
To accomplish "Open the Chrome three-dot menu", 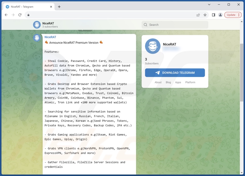I will click(239, 15).
